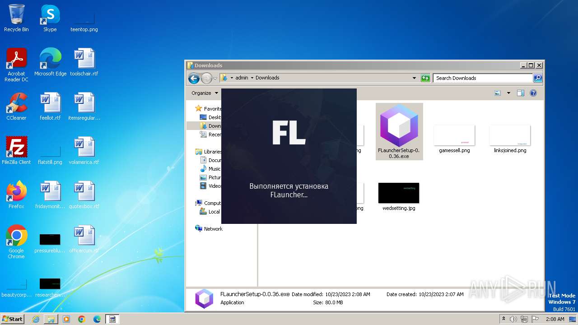Open Chrome from the taskbar
578x325 pixels.
coord(82,319)
